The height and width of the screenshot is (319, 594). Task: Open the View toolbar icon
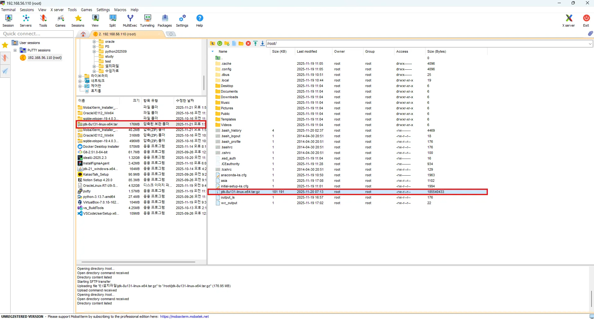coord(95,21)
